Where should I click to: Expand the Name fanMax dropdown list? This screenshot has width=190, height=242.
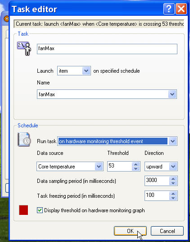point(172,94)
